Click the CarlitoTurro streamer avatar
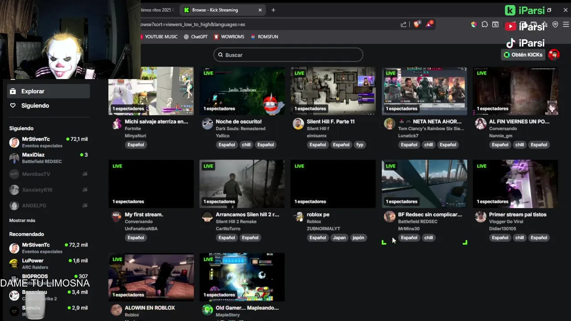Viewport: 571px width, 321px height. (x=207, y=217)
